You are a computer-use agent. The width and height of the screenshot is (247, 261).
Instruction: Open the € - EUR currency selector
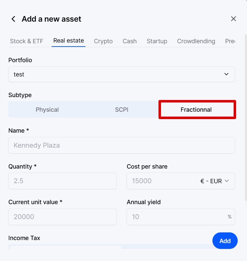tap(214, 181)
